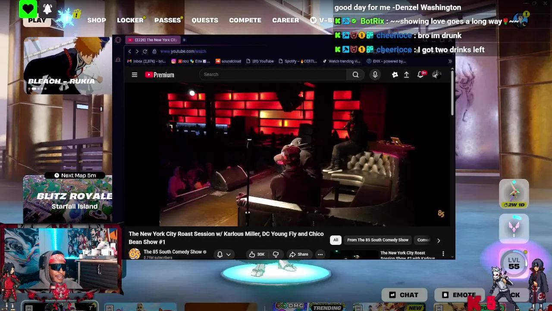Click the YouTube Premium logo
The image size is (552, 311).
160,75
